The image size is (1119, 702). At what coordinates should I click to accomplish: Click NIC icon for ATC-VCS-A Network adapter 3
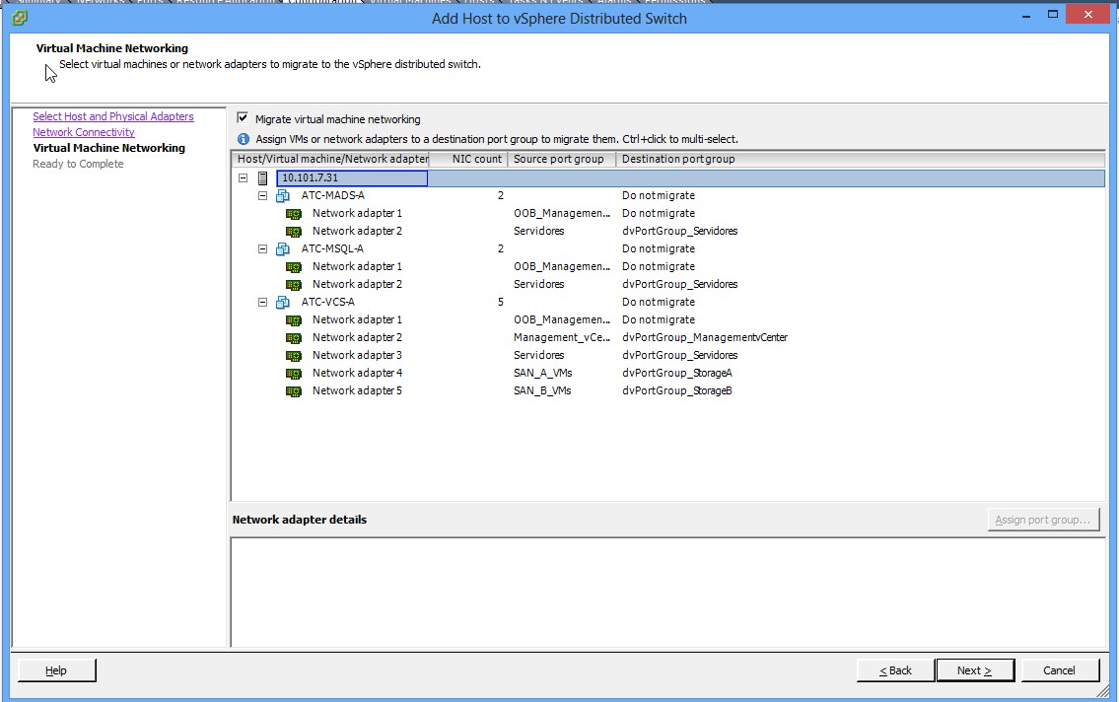pos(294,356)
